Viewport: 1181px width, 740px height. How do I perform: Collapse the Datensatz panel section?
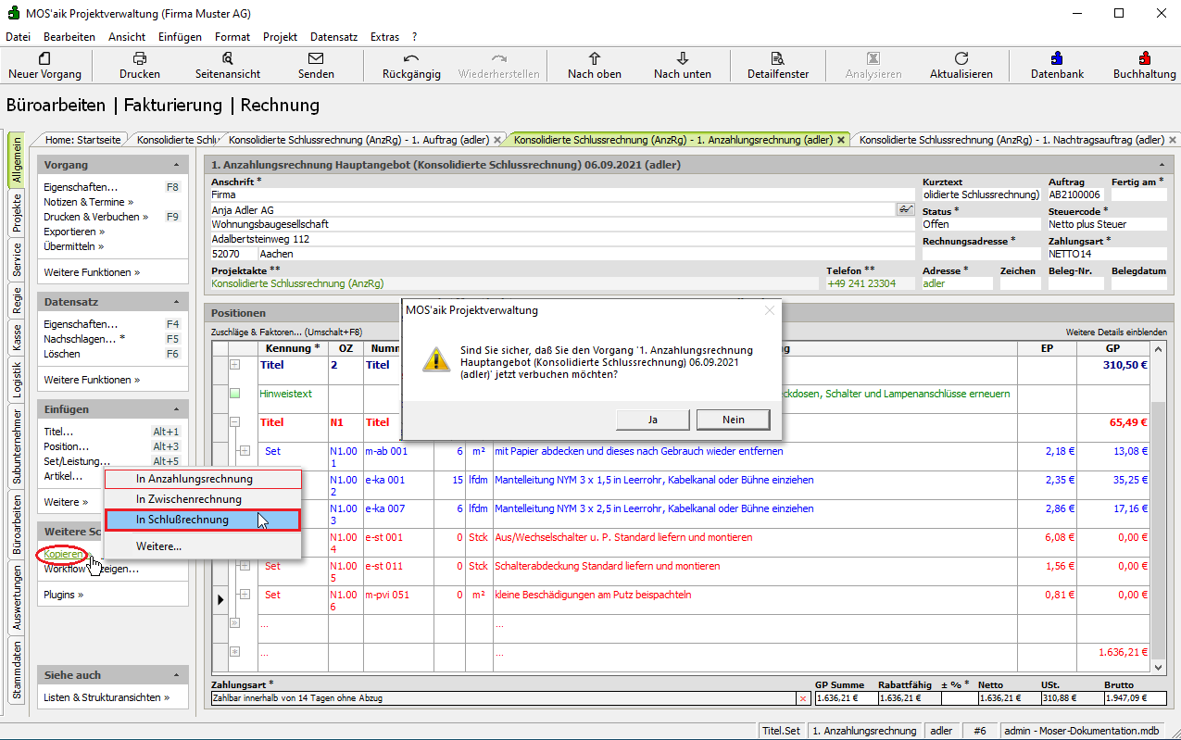pos(176,302)
